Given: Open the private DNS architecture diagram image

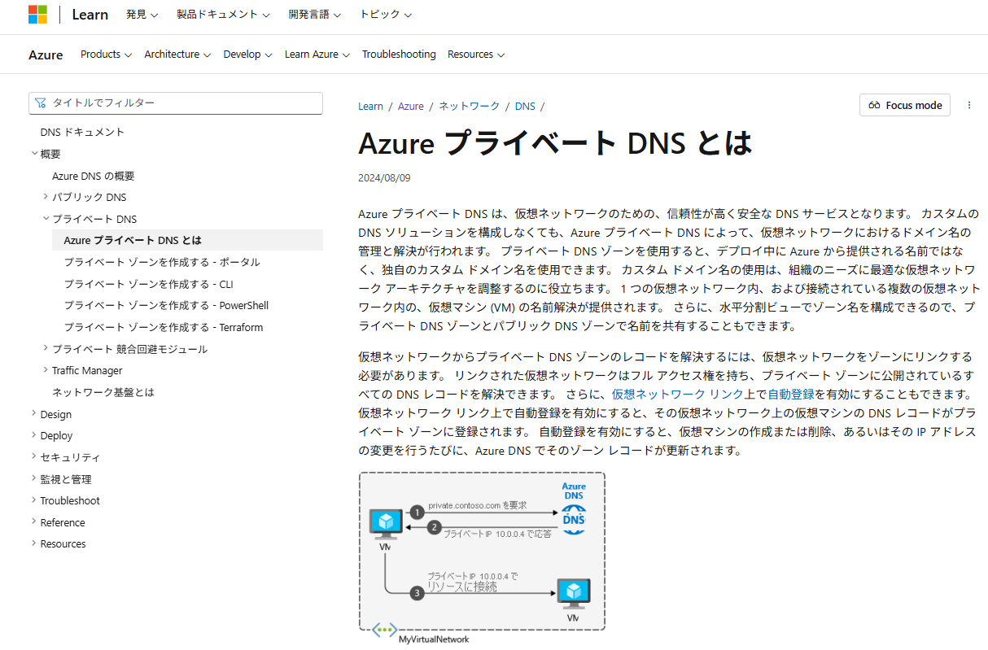Looking at the screenshot, I should [482, 557].
